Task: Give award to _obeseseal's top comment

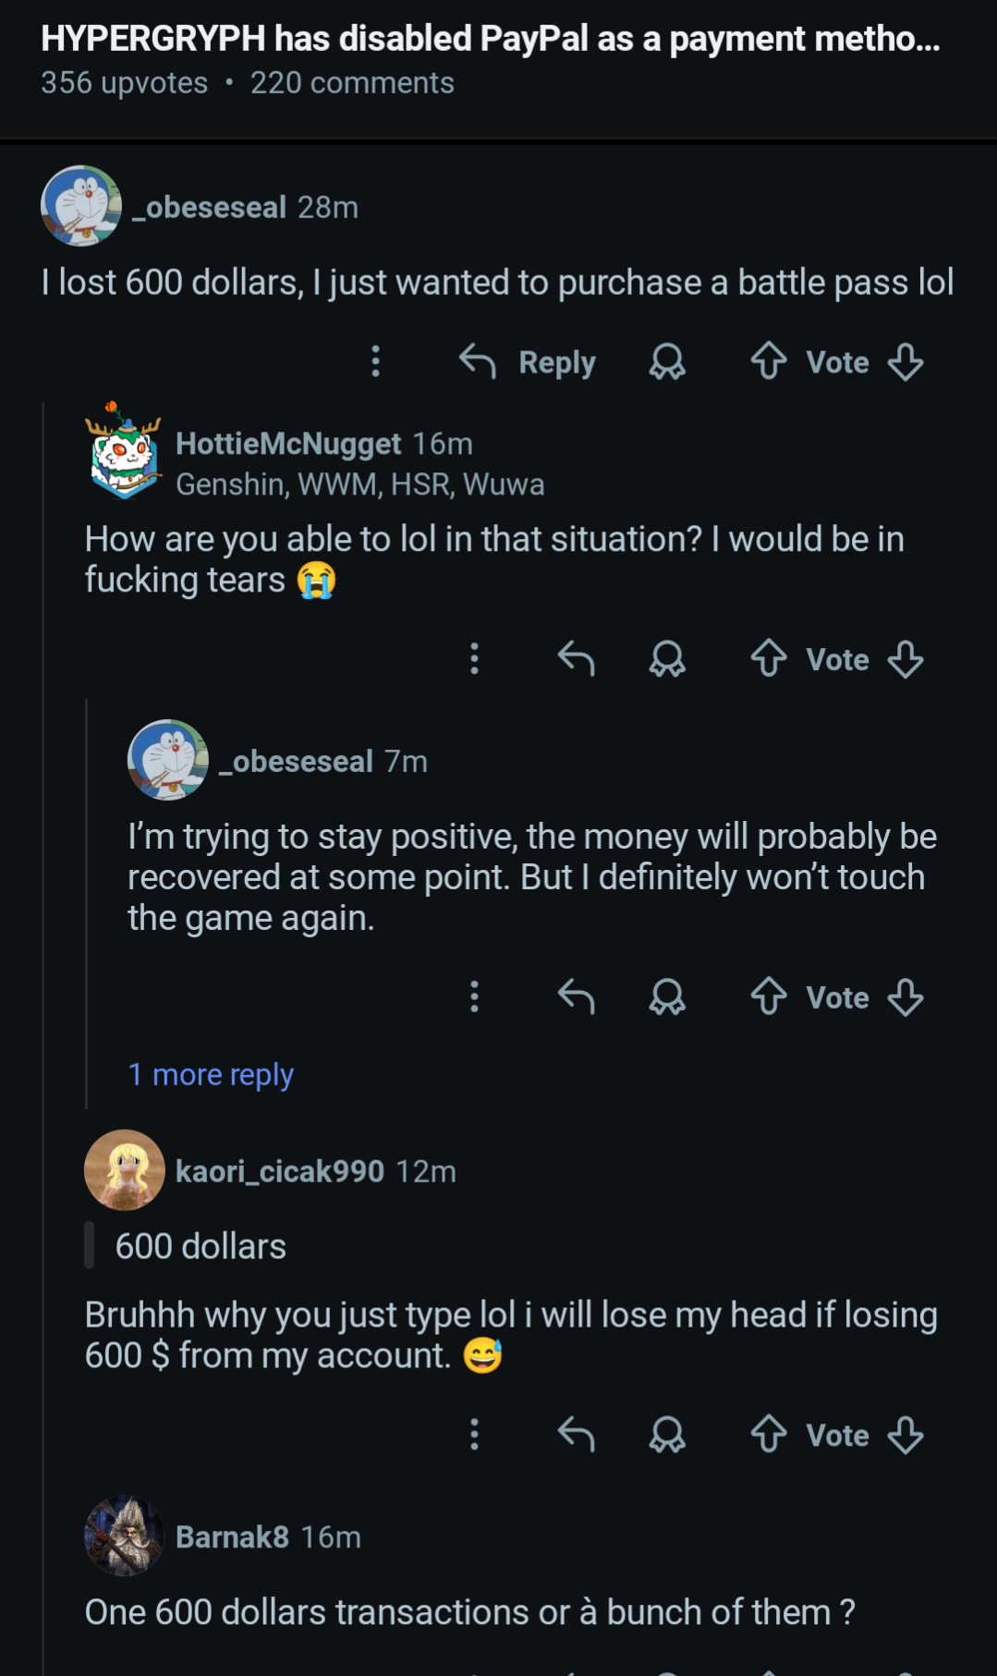Action: pyautogui.click(x=667, y=361)
